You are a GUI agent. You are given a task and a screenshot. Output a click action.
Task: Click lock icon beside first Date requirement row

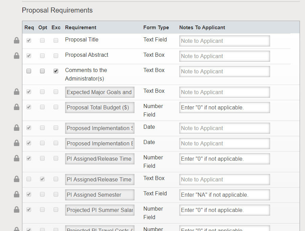pyautogui.click(x=17, y=128)
